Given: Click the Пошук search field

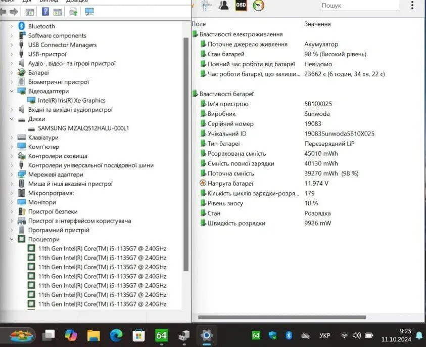Looking at the screenshot, I should pos(359,6).
